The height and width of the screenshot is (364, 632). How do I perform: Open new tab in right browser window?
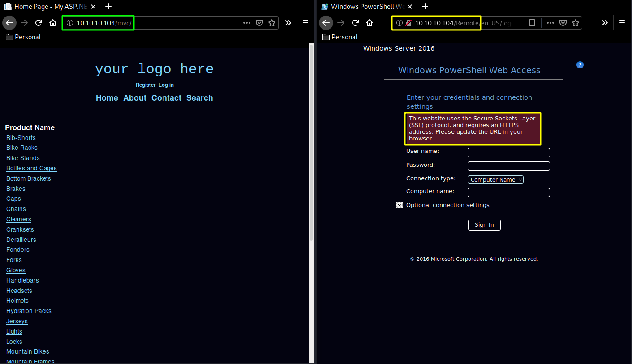pyautogui.click(x=425, y=6)
